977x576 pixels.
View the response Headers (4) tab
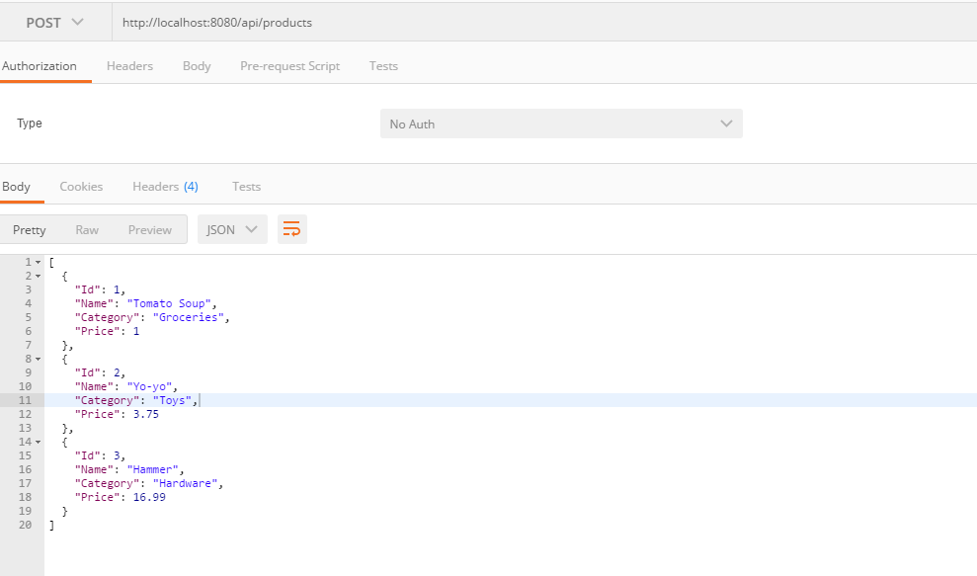tap(164, 186)
